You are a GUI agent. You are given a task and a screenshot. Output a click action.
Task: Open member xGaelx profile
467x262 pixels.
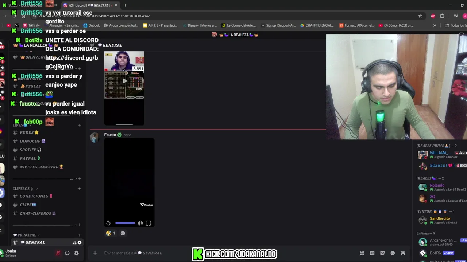coord(441,166)
